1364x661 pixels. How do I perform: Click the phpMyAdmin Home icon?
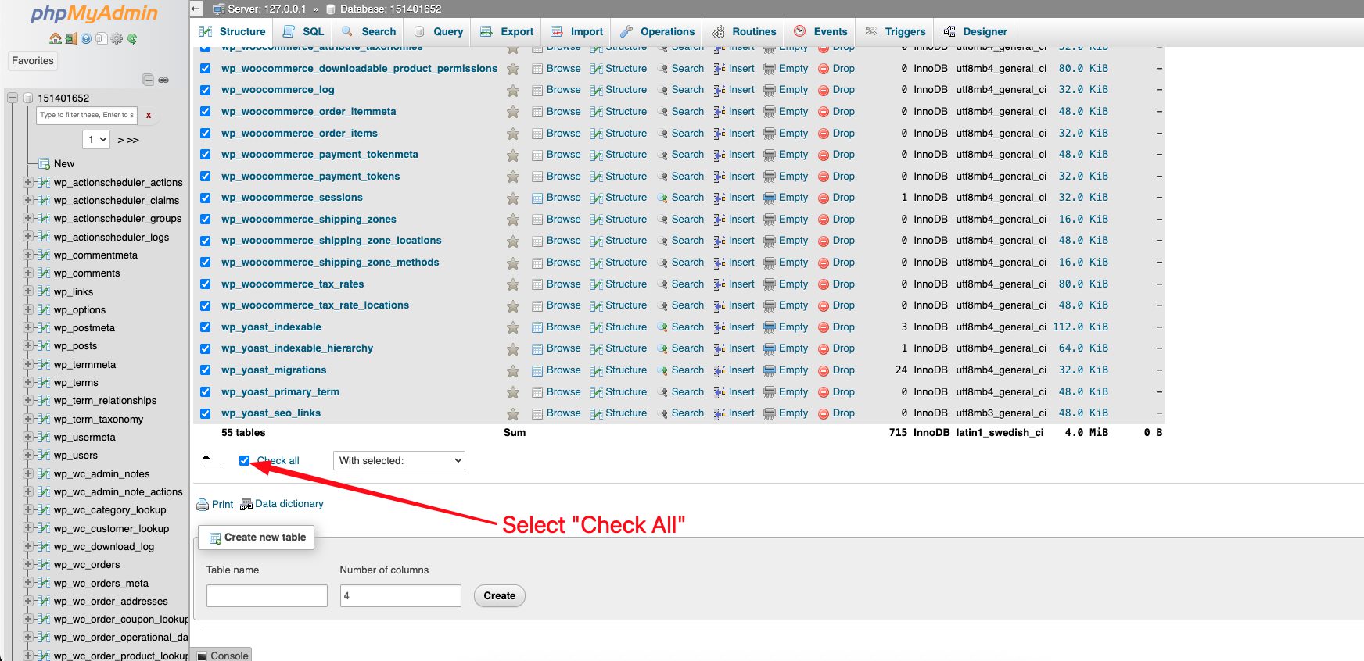pyautogui.click(x=55, y=38)
